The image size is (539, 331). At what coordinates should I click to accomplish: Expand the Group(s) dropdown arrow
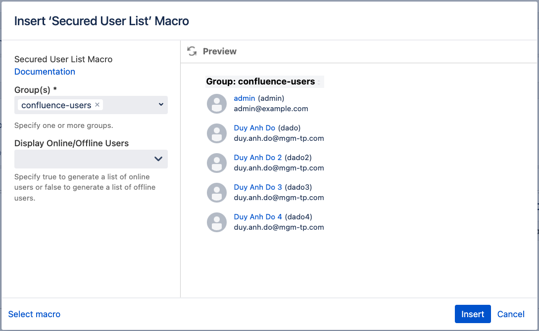click(161, 105)
